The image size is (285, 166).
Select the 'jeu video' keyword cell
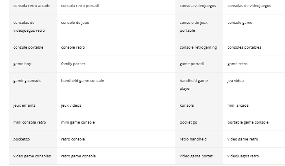point(254,85)
